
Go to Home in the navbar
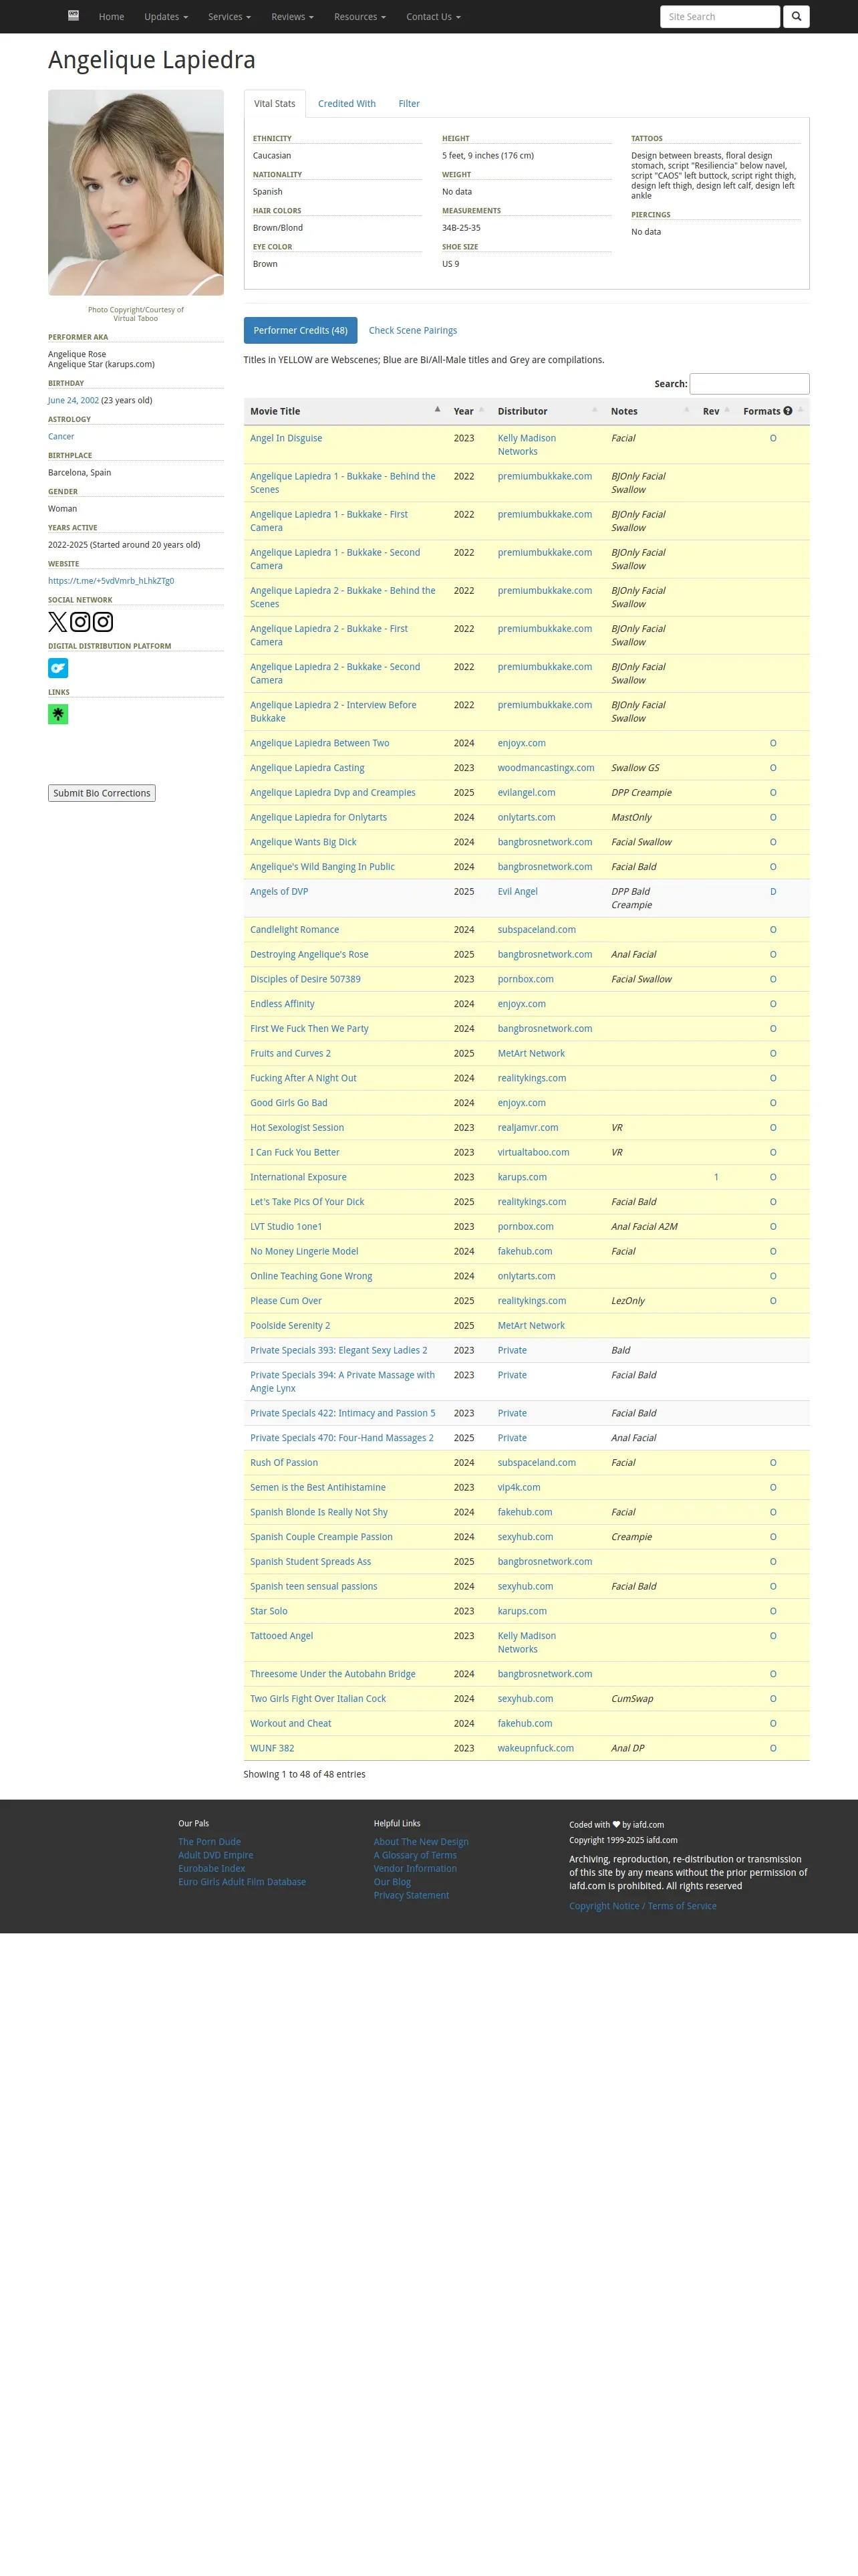coord(112,17)
